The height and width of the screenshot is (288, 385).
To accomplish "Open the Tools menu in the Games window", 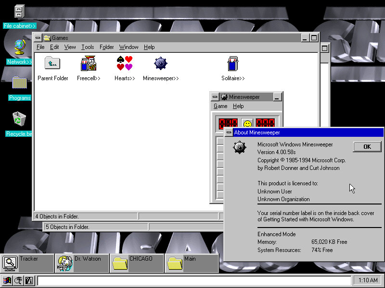I will 88,47.
